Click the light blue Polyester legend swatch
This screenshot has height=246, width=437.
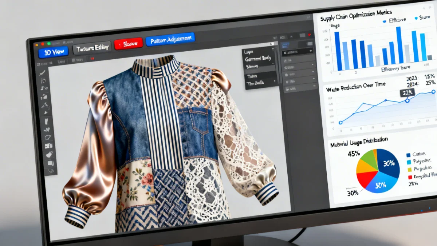pyautogui.click(x=409, y=162)
